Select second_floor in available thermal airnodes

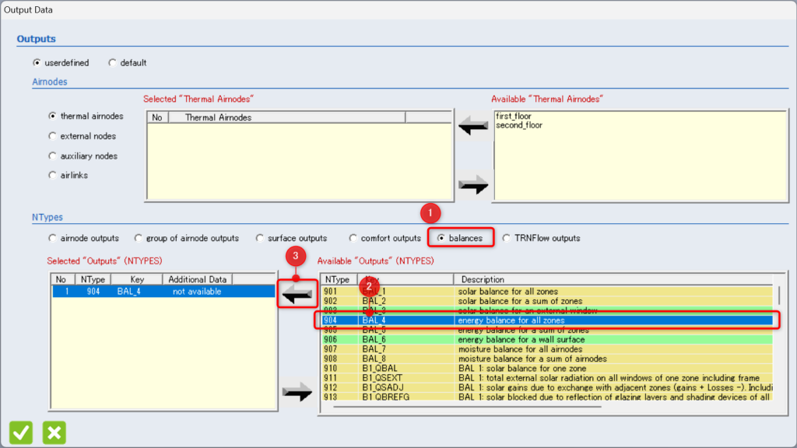point(519,125)
